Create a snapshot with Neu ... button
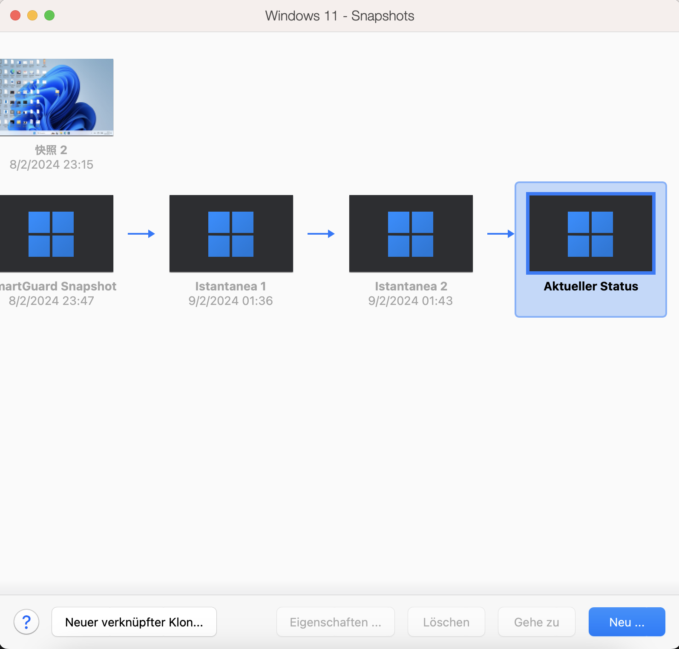The width and height of the screenshot is (679, 649). click(x=627, y=622)
